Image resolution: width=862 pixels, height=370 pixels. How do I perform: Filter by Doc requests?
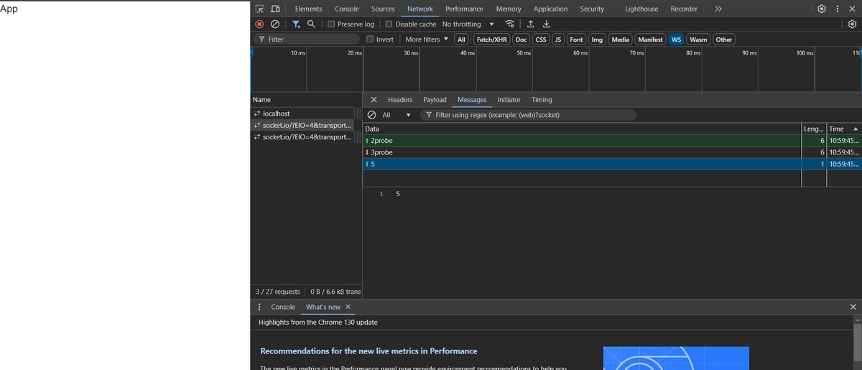pyautogui.click(x=522, y=40)
